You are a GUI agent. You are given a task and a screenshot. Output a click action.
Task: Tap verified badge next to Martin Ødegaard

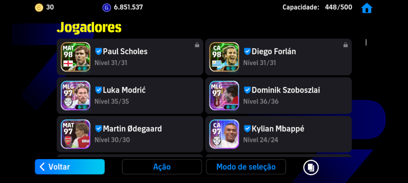[98, 129]
